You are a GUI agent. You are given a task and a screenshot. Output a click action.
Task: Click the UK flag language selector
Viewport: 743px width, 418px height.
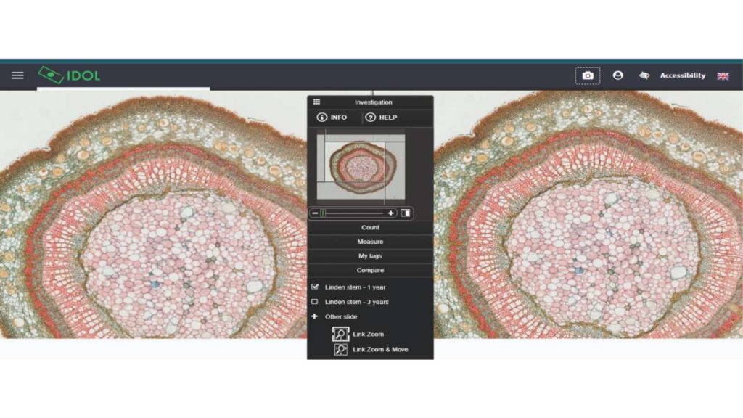[723, 75]
